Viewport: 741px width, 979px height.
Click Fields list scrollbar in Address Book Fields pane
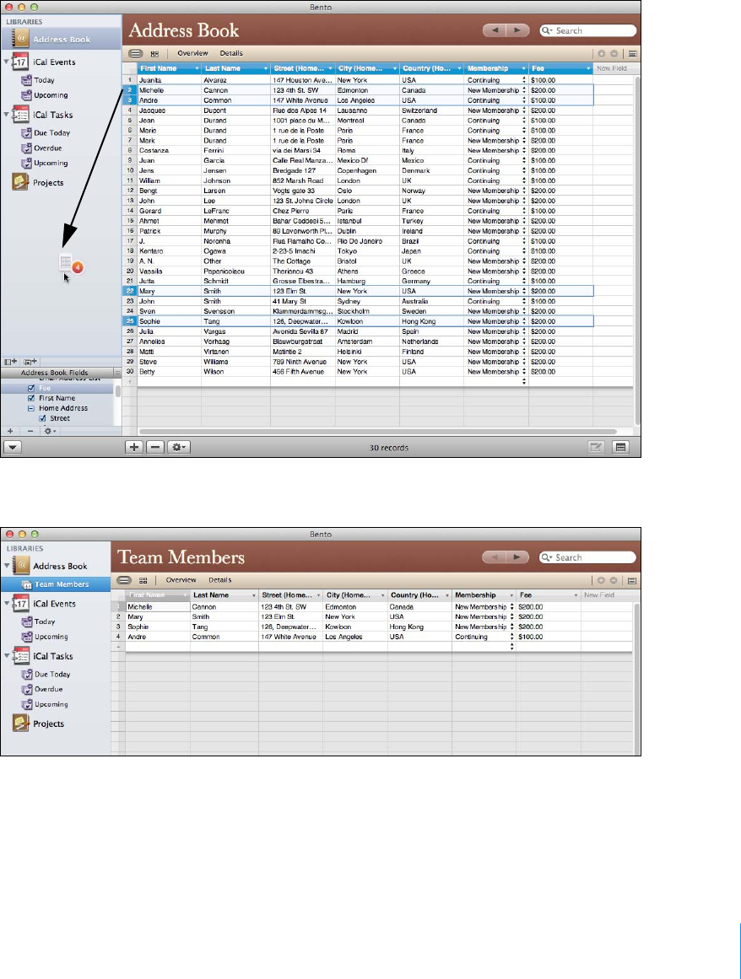click(117, 391)
